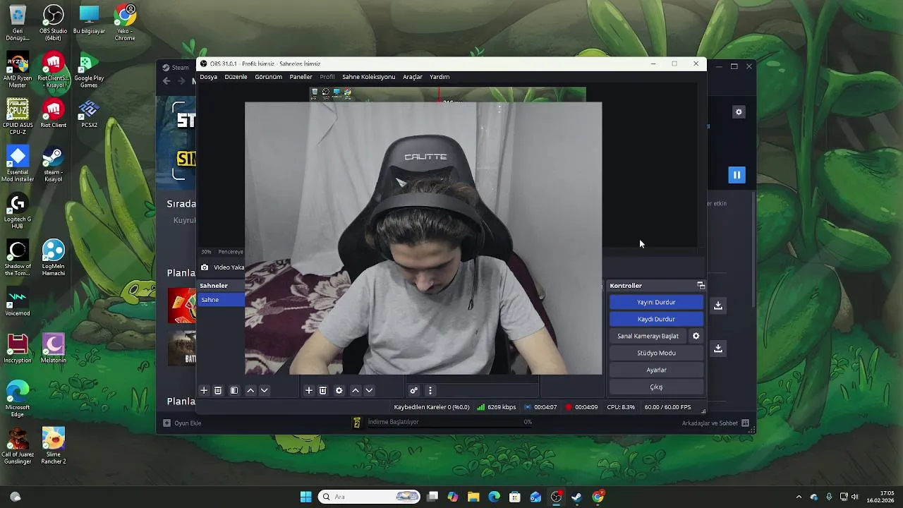Click OBS webcam preview canvas
903x508 pixels.
point(423,238)
